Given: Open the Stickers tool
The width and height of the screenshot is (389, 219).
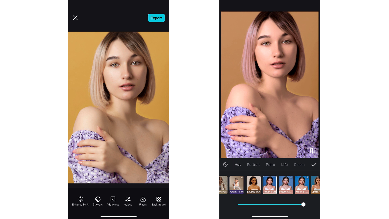Looking at the screenshot, I should click(x=98, y=201).
